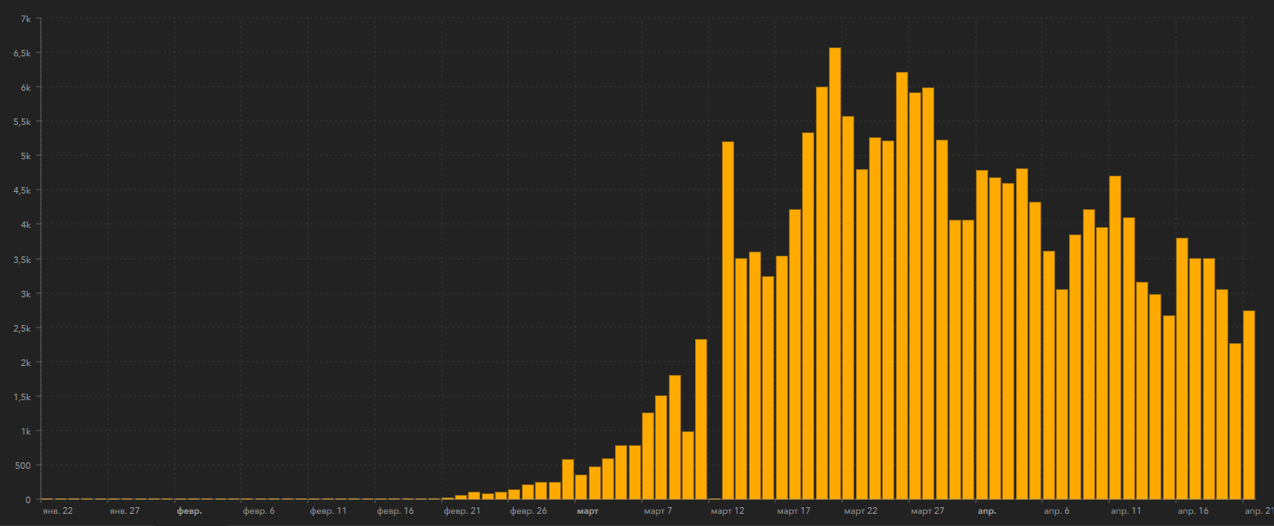Click the "500" y-axis label
Image resolution: width=1274 pixels, height=526 pixels.
pos(23,466)
